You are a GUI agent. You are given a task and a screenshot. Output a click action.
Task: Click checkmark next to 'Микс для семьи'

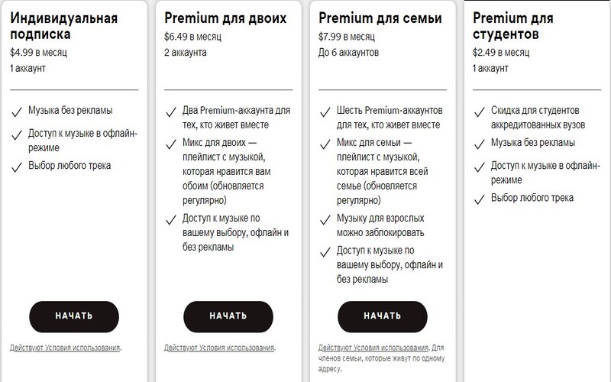tap(325, 144)
